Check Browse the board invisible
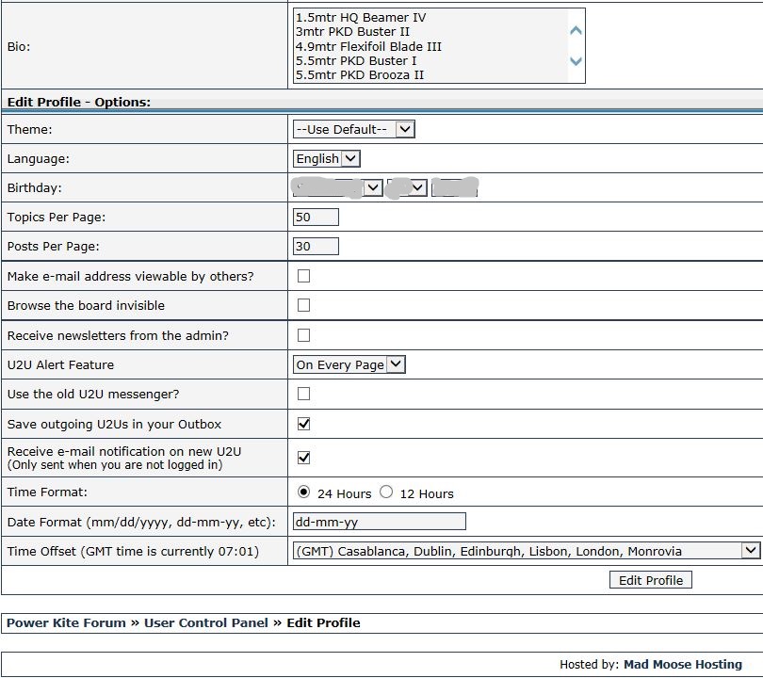Screen dimensions: 763x678 coord(303,305)
